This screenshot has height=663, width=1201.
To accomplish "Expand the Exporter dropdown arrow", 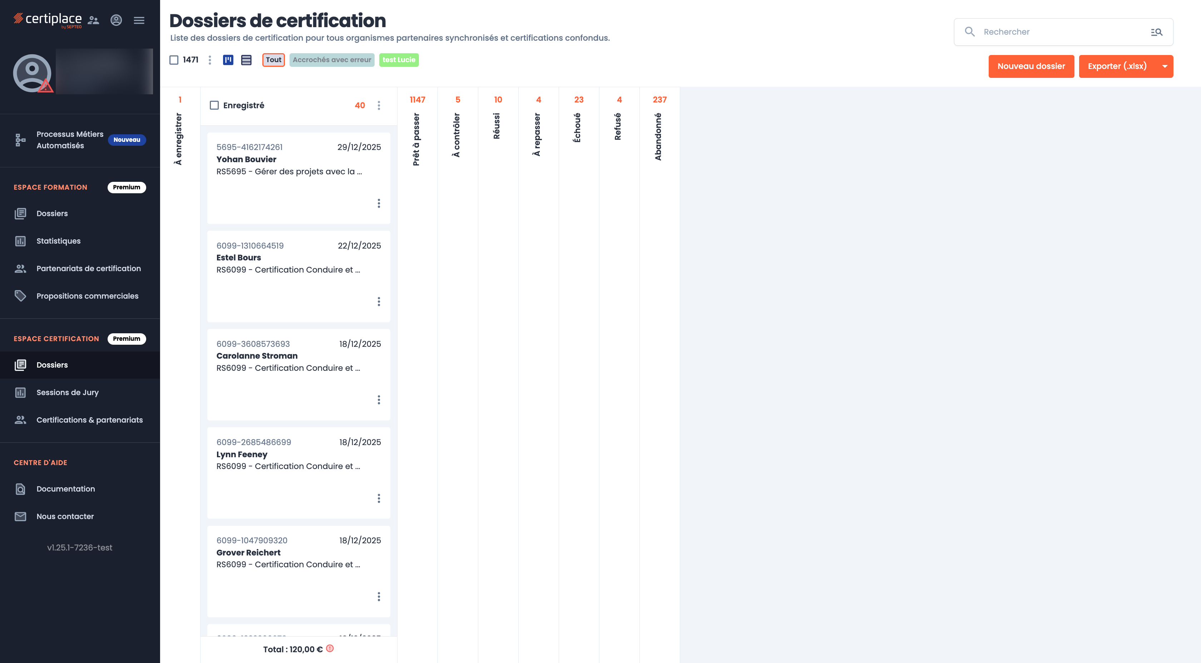I will click(x=1165, y=66).
